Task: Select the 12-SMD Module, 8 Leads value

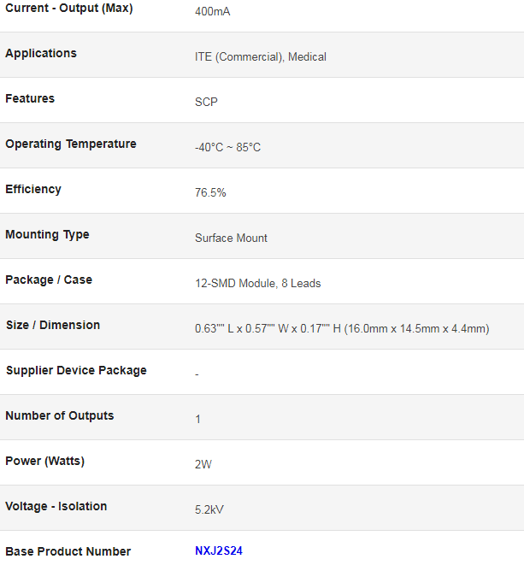Action: point(257,283)
